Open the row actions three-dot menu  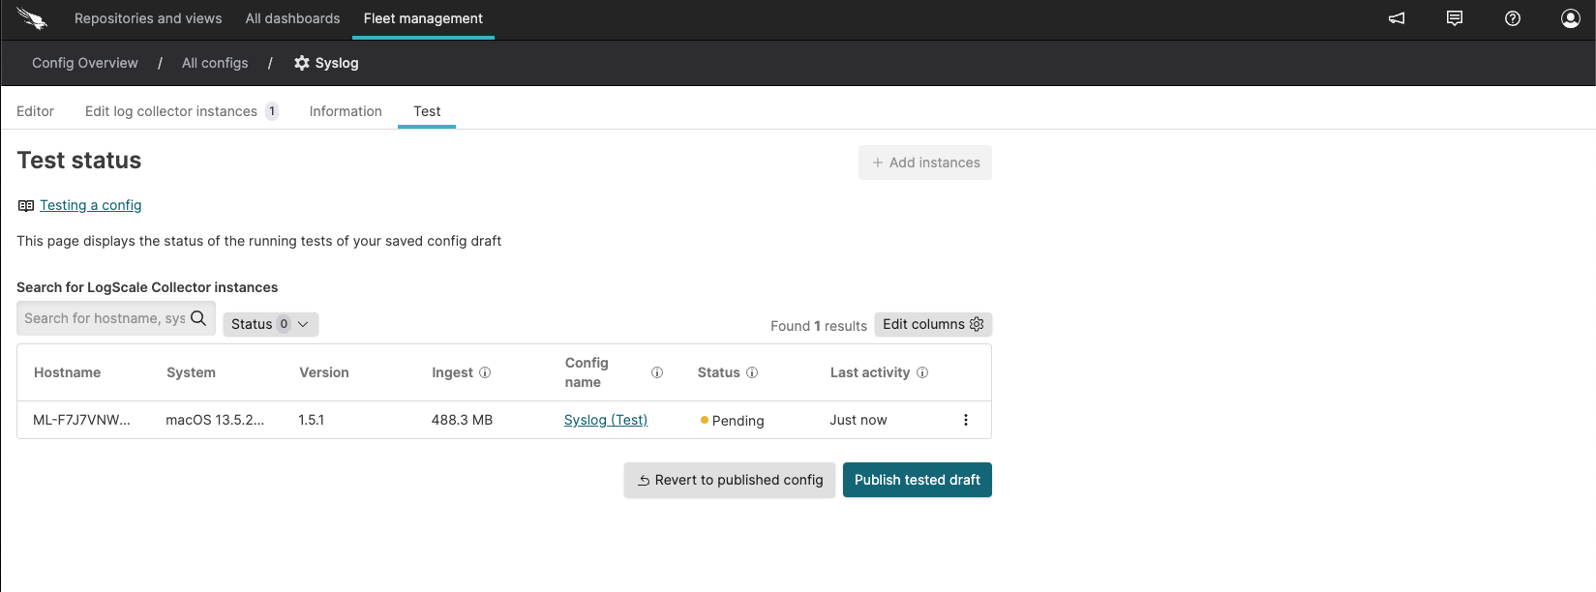tap(965, 420)
